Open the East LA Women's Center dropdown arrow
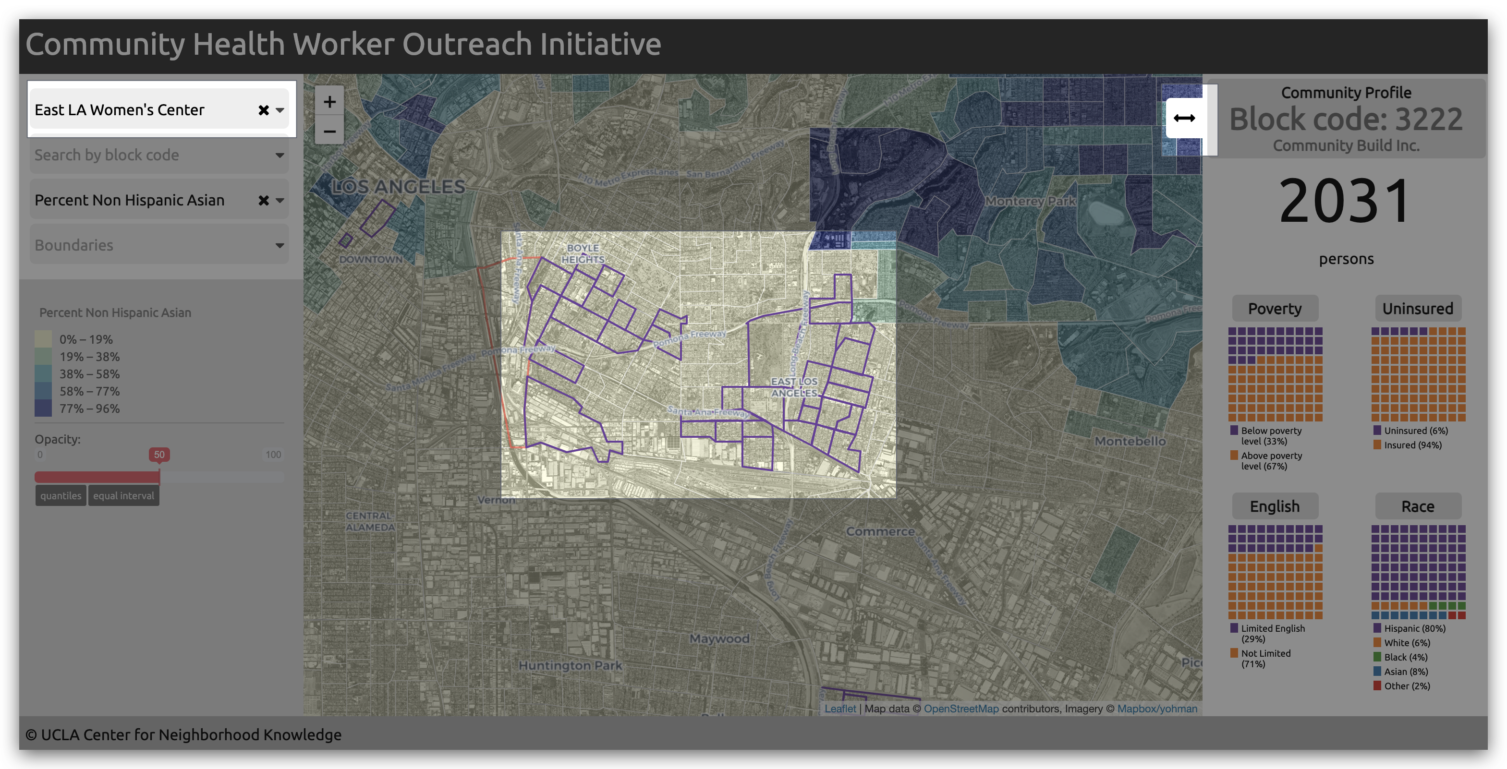 pos(280,110)
